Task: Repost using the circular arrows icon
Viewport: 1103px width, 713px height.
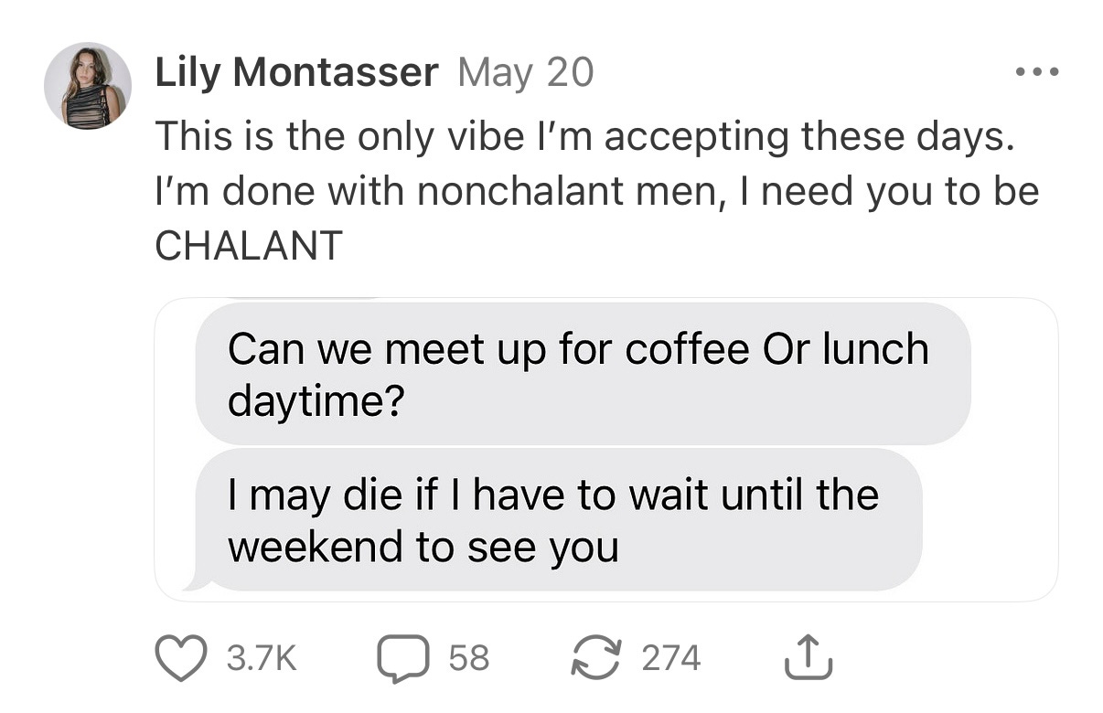Action: pyautogui.click(x=595, y=658)
